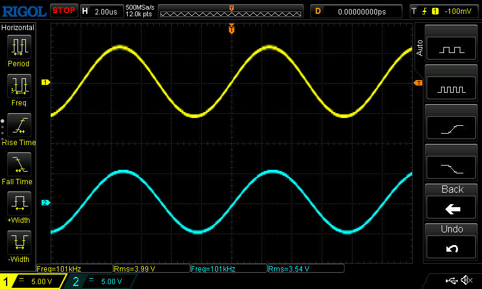This screenshot has width=482, height=289.
Task: Click the 12.0k pts memory depth readout
Action: 139,14
